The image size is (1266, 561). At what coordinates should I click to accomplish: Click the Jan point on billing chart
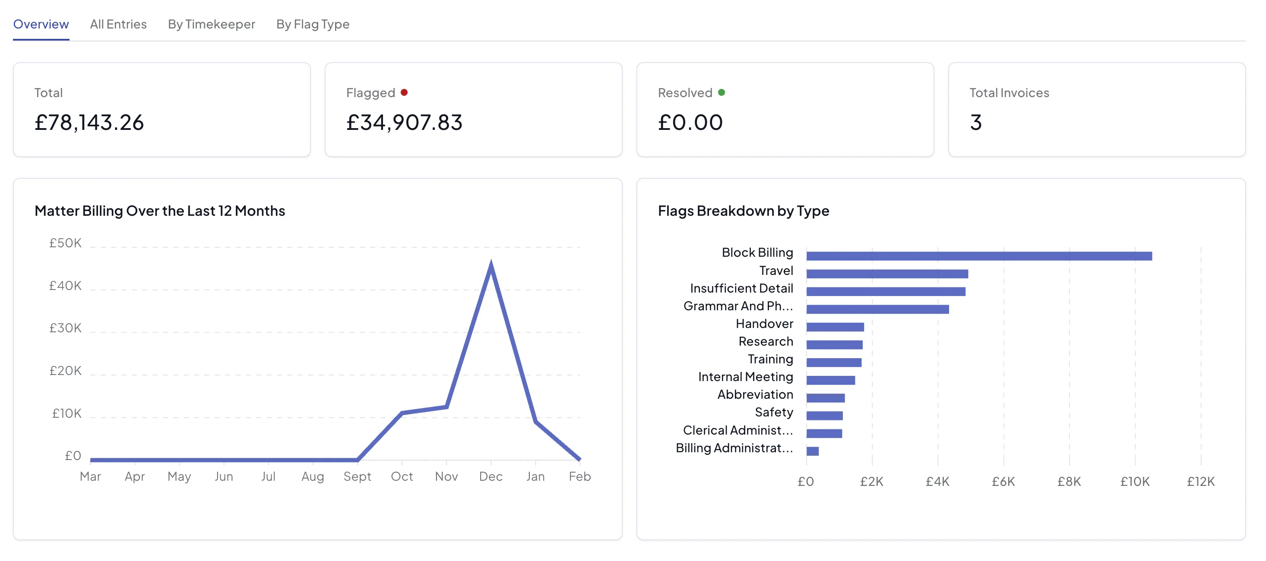pyautogui.click(x=535, y=422)
